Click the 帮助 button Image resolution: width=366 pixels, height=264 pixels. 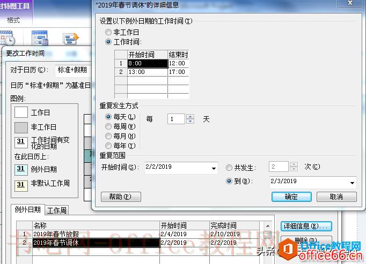[121, 197]
